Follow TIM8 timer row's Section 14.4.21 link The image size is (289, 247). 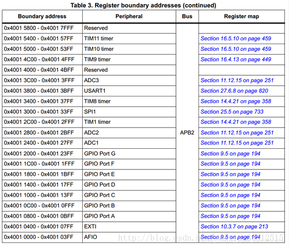[236, 101]
